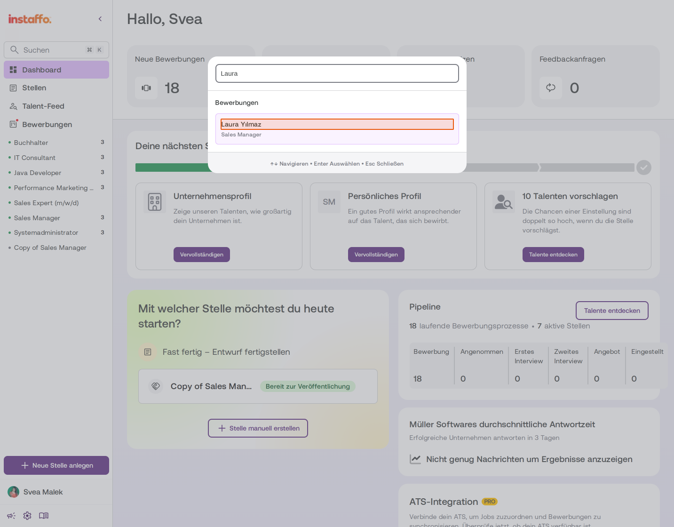Open the Talent-Feed menu item
Viewport: 674px width, 527px height.
56,106
